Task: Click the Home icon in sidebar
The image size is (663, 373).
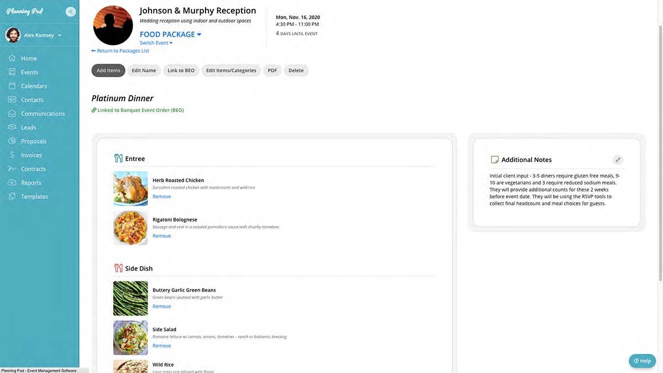Action: pos(12,58)
